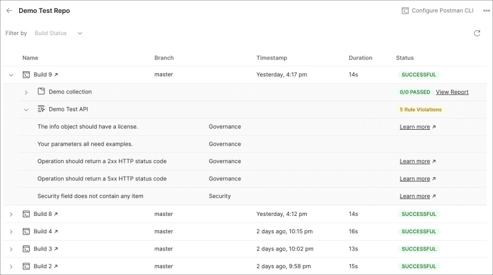Open the three-dot more options menu

(486, 10)
